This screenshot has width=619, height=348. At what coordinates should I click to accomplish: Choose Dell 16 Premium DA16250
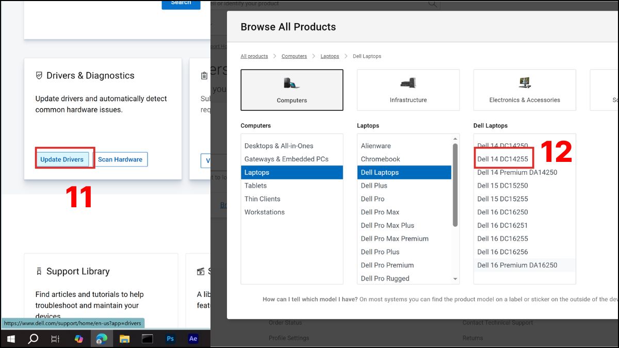[x=517, y=265]
